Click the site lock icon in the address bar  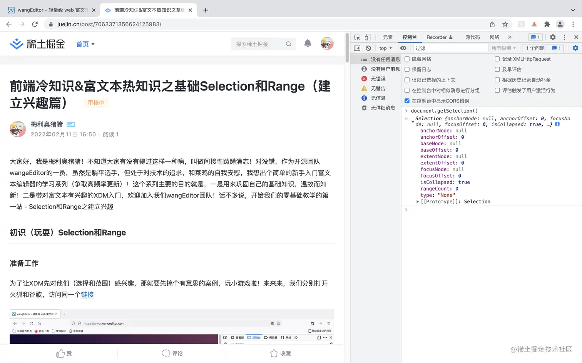pos(50,24)
